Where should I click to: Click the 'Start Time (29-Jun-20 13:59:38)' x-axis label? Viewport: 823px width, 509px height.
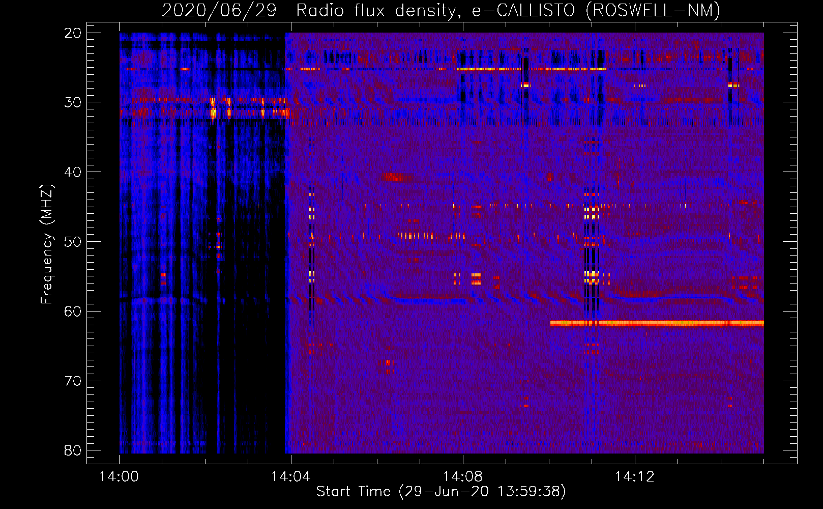(x=441, y=492)
